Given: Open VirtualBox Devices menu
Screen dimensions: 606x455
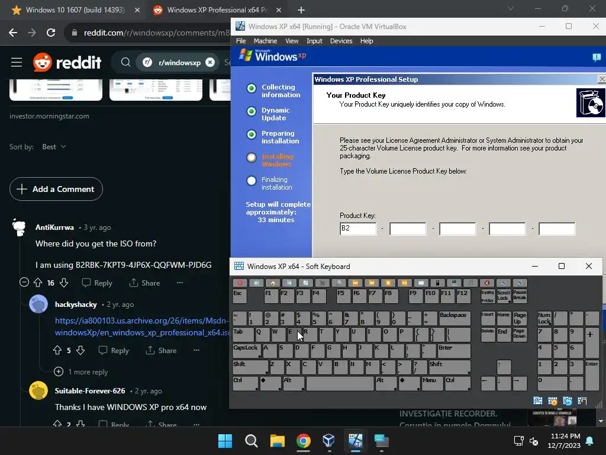Looking at the screenshot, I should (x=341, y=41).
